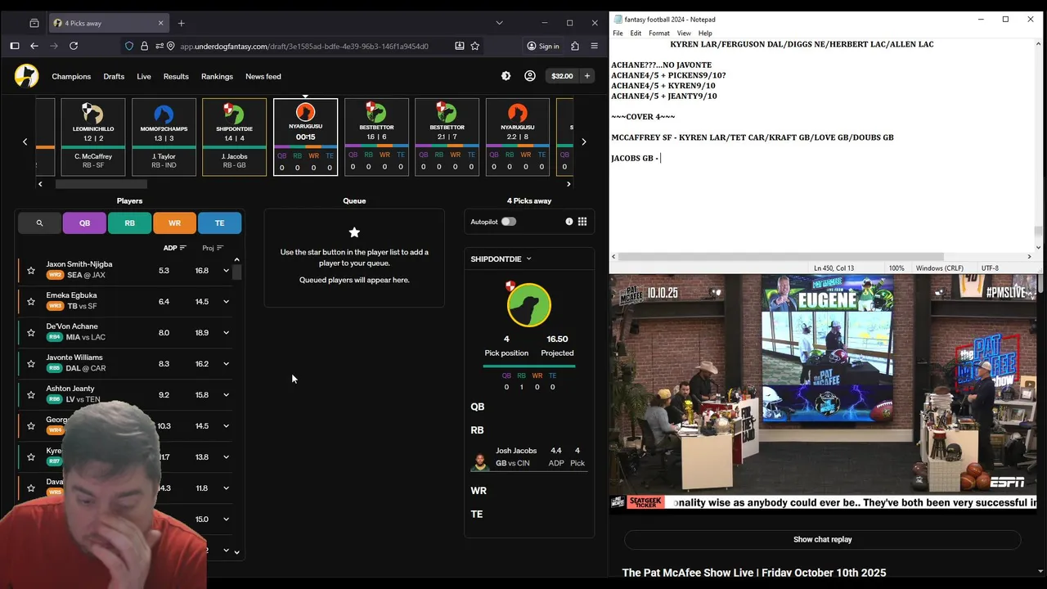
Task: Click the Pat McAfee Show video
Action: click(x=823, y=393)
